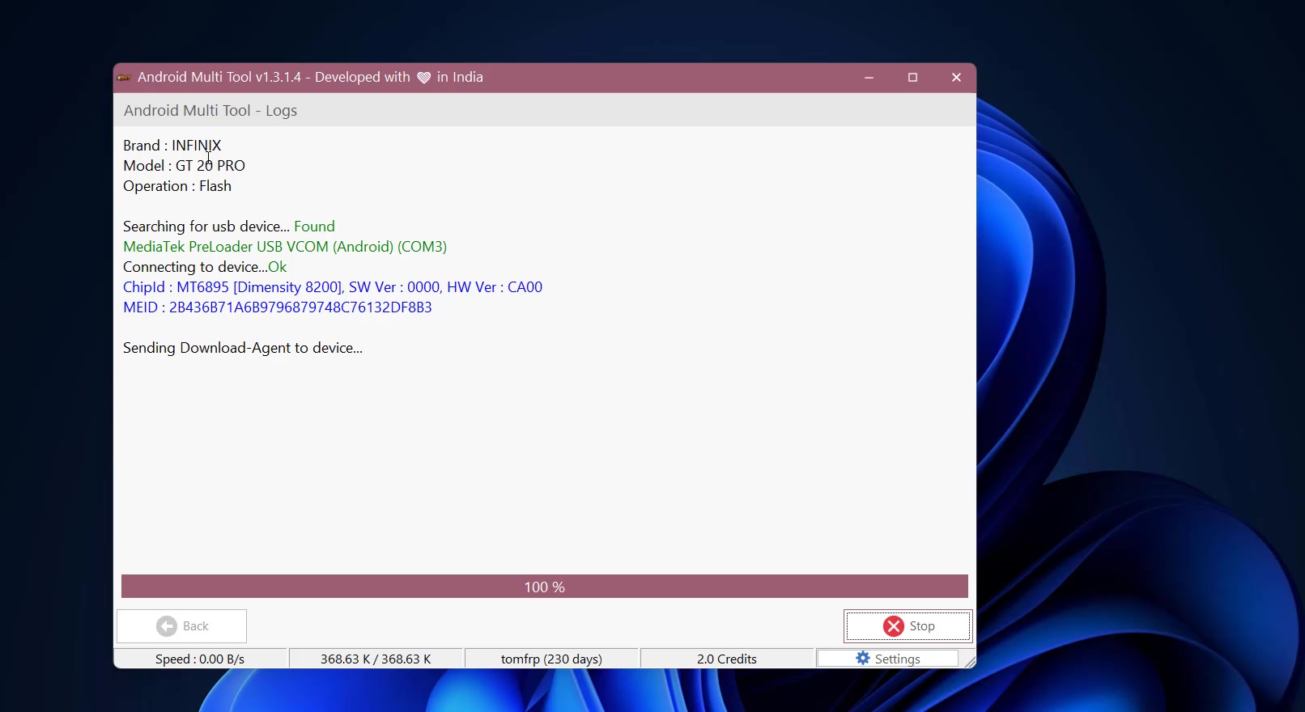Open Settings via the gear icon
The image size is (1305, 712).
pos(863,659)
